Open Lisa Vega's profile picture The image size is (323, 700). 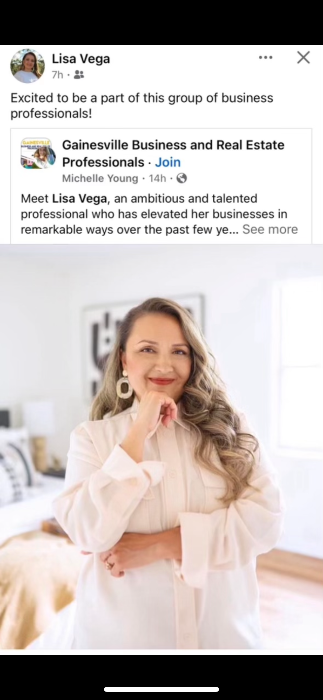pos(28,66)
